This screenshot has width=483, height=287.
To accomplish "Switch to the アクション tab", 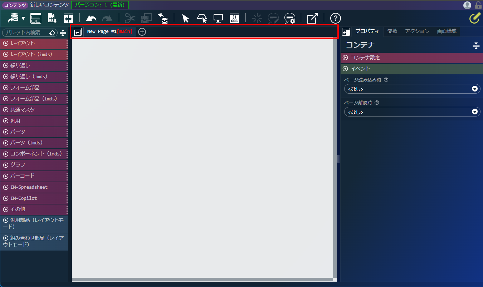I will click(x=417, y=31).
